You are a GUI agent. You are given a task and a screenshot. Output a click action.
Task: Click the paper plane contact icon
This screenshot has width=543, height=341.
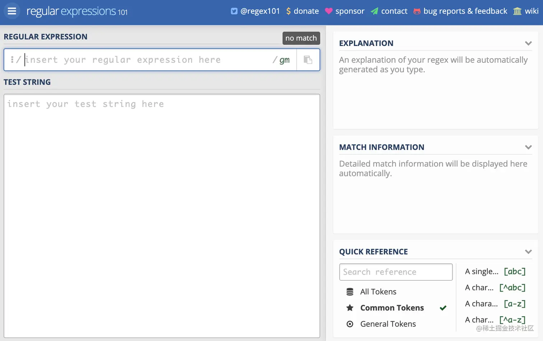click(x=375, y=11)
